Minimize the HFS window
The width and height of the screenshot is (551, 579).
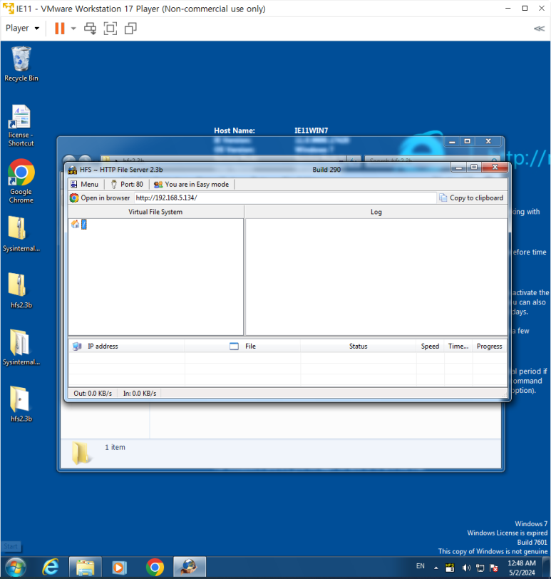click(459, 168)
